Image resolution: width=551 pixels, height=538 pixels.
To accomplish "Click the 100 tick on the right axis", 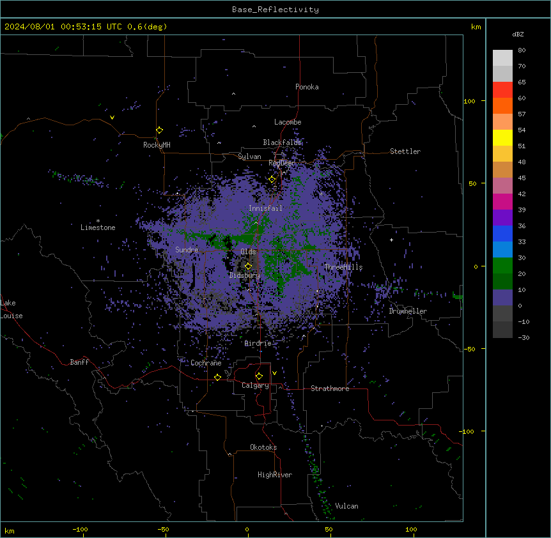I will 469,101.
